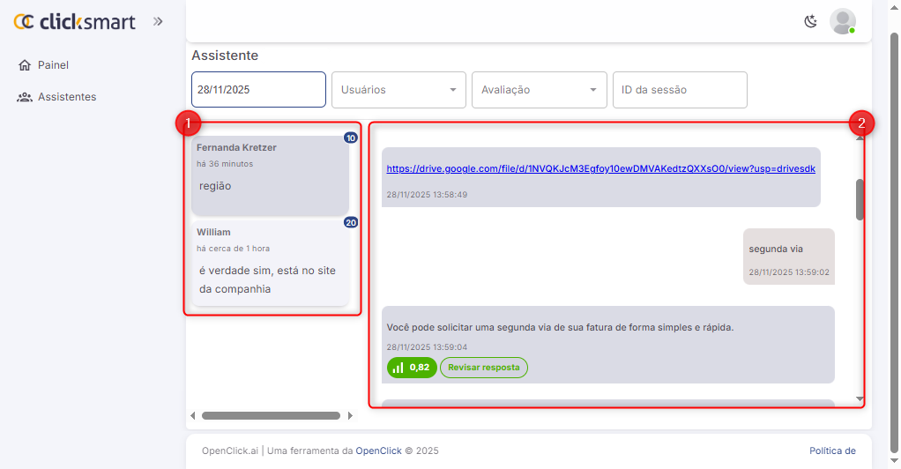Collapse sidebar with double chevron icon
The width and height of the screenshot is (901, 469).
[x=158, y=21]
